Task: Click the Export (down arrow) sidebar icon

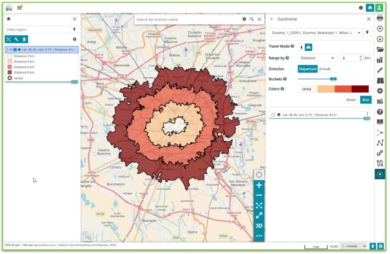Action: pyautogui.click(x=380, y=39)
